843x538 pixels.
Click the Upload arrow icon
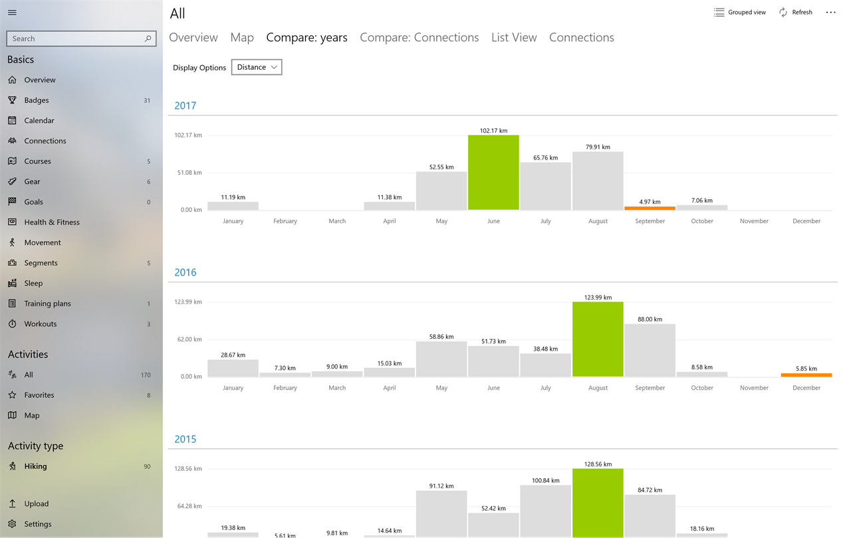[12, 503]
